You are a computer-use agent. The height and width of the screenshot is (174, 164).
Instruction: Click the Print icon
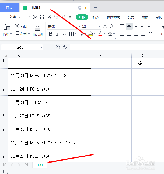[x=42, y=17]
